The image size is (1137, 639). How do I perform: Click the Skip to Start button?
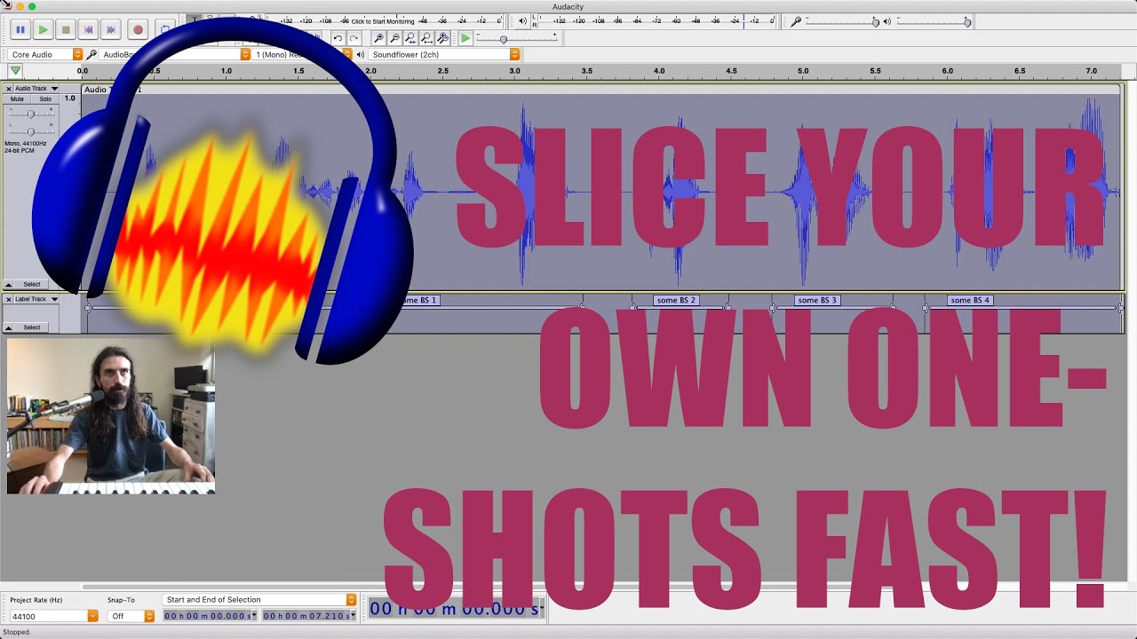coord(88,29)
